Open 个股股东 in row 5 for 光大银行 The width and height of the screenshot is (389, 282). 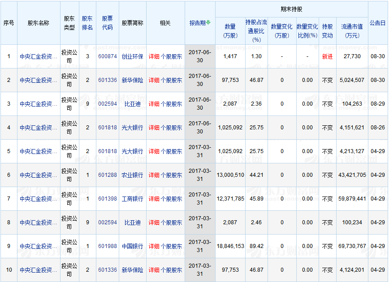172,151
